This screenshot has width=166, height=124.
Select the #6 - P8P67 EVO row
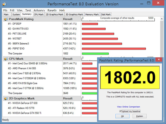[42, 48]
